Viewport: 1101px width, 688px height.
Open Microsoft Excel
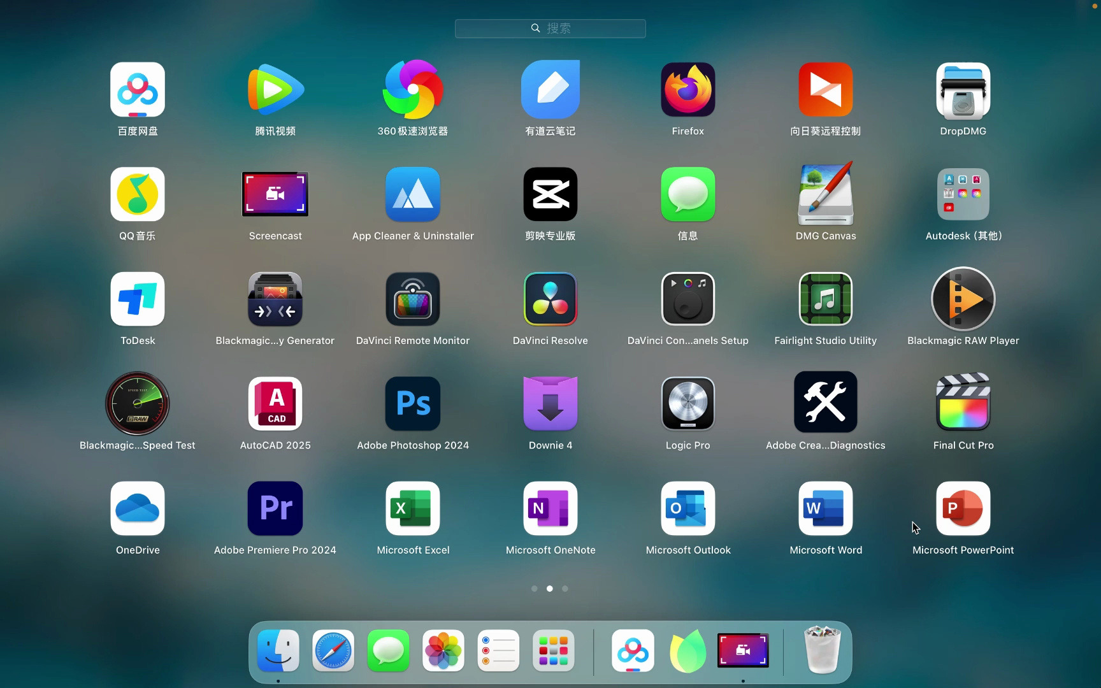tap(412, 508)
